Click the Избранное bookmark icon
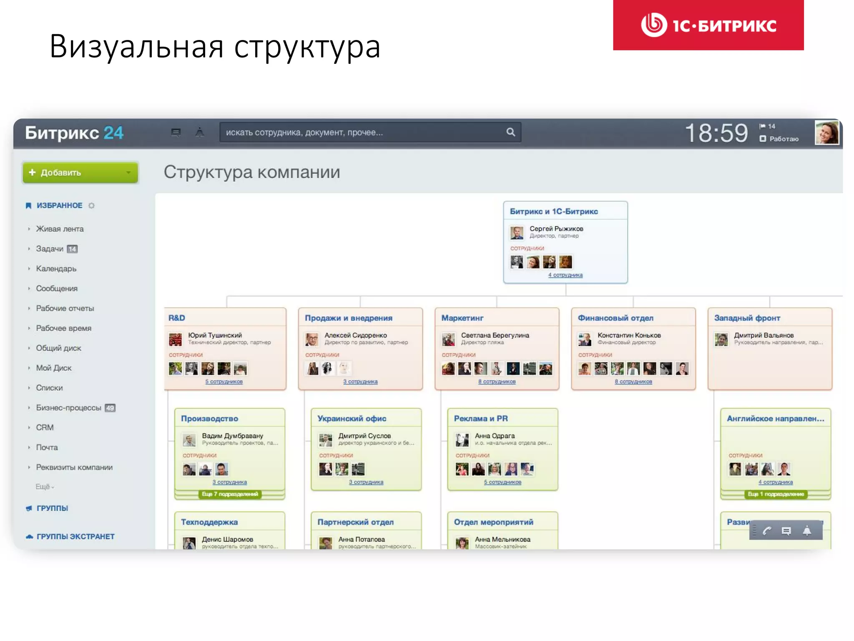Image resolution: width=854 pixels, height=641 pixels. (28, 206)
